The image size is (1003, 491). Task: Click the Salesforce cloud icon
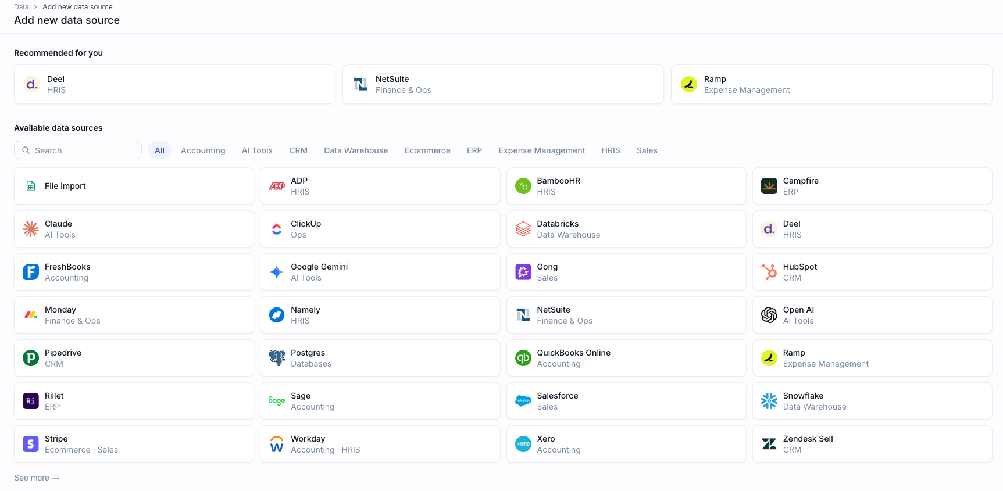click(523, 401)
